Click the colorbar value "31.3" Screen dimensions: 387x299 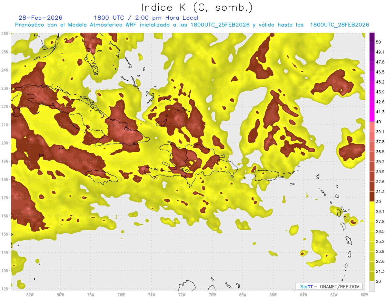pyautogui.click(x=380, y=191)
